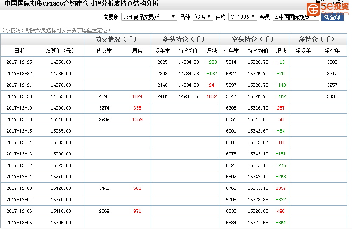The width and height of the screenshot is (352, 229).
Task: Select the date 2017-12-06
Action: click(x=19, y=211)
